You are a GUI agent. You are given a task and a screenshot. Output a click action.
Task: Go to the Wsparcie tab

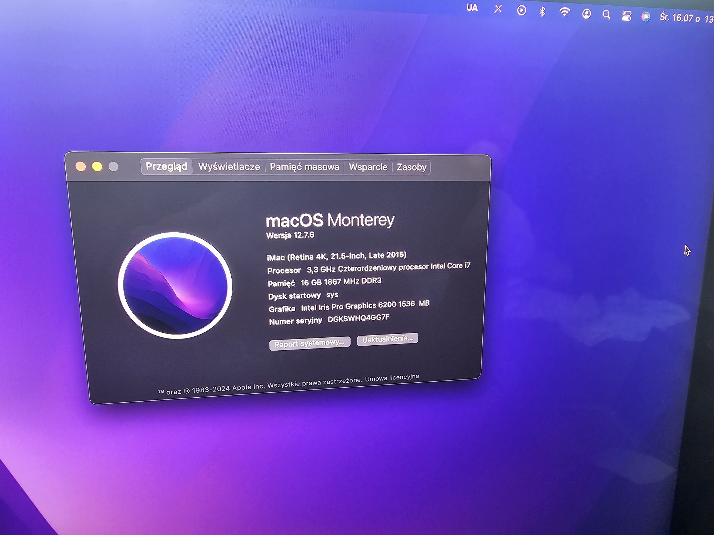coord(368,167)
